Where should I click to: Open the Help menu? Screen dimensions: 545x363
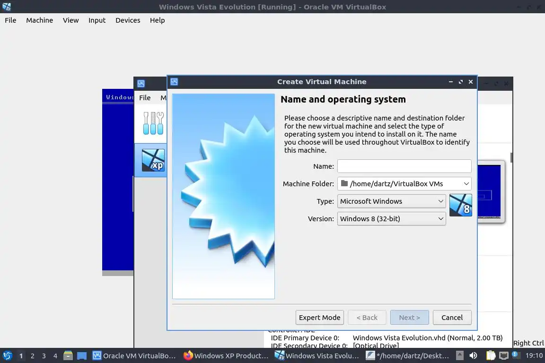158,20
